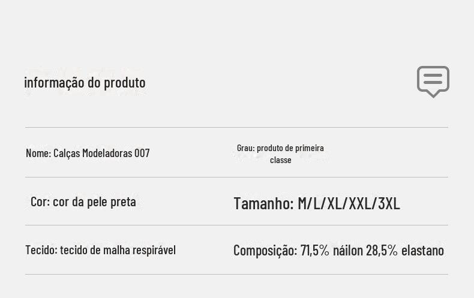Choose size "3XL" in the Tamanho list
This screenshot has width=474, height=298.
pyautogui.click(x=389, y=203)
